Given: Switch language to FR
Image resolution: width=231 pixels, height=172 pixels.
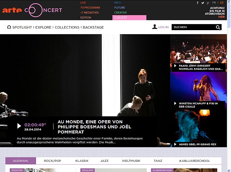Looking at the screenshot, I should pyautogui.click(x=214, y=2).
